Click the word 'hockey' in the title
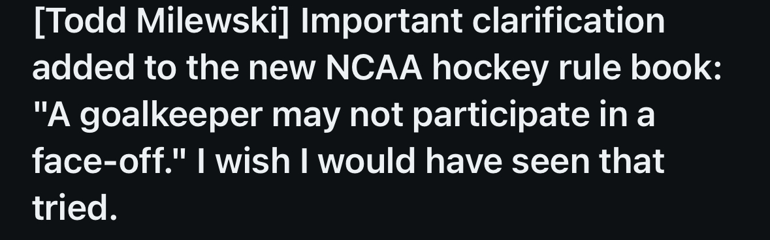The height and width of the screenshot is (240, 770). [490, 69]
